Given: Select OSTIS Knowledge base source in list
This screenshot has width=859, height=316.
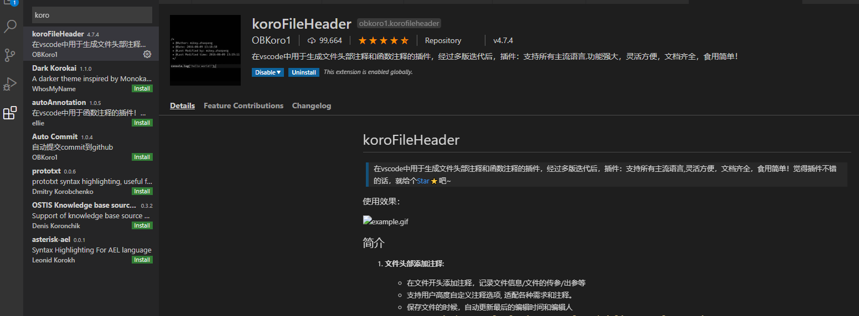Looking at the screenshot, I should tap(91, 215).
